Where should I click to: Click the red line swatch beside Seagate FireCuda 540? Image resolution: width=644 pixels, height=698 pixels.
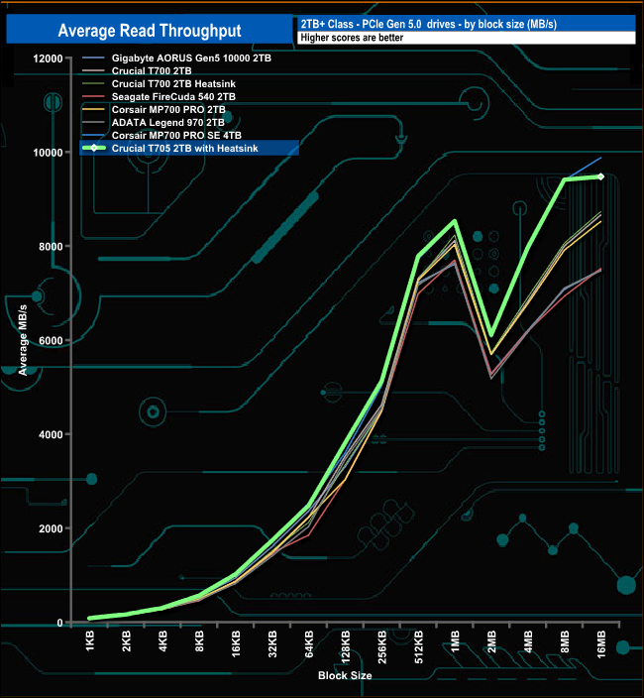coord(94,96)
